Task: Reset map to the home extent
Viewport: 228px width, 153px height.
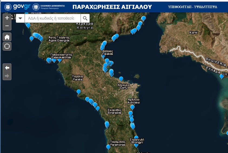Action: coord(7,37)
